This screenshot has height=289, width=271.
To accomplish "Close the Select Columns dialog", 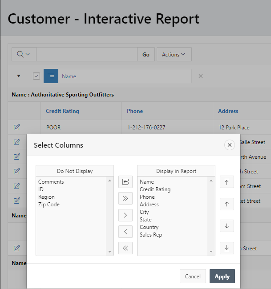I will click(230, 145).
